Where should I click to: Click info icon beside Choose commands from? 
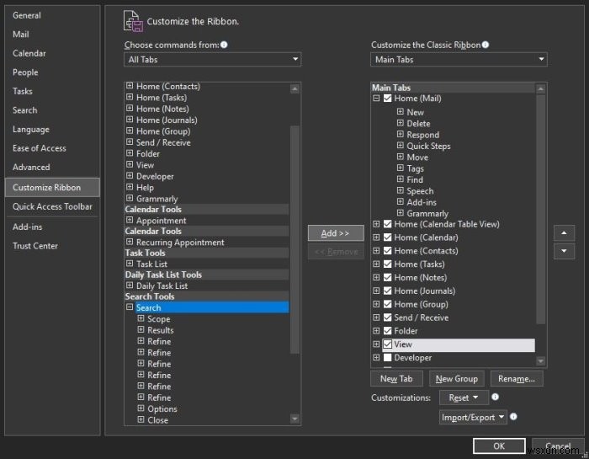(224, 45)
